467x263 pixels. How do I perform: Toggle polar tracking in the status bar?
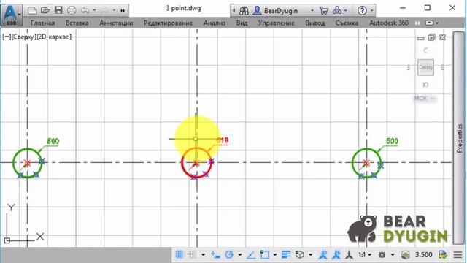point(229,255)
